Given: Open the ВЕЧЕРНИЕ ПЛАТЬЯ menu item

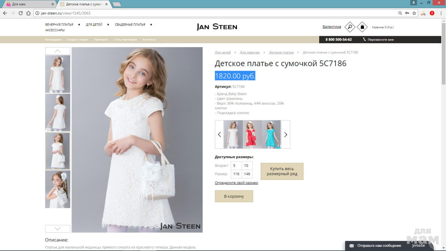Looking at the screenshot, I should (59, 25).
